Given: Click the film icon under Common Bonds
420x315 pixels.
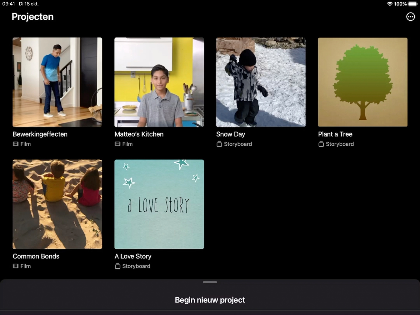Looking at the screenshot, I should 16,266.
